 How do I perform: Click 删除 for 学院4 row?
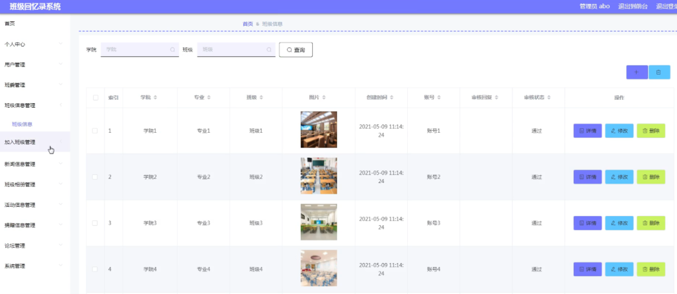coord(651,270)
